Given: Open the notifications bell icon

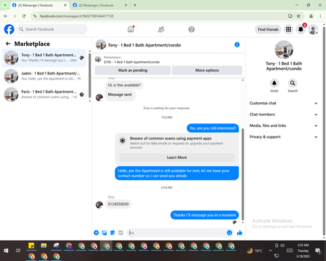Looking at the screenshot, I should click(x=301, y=29).
